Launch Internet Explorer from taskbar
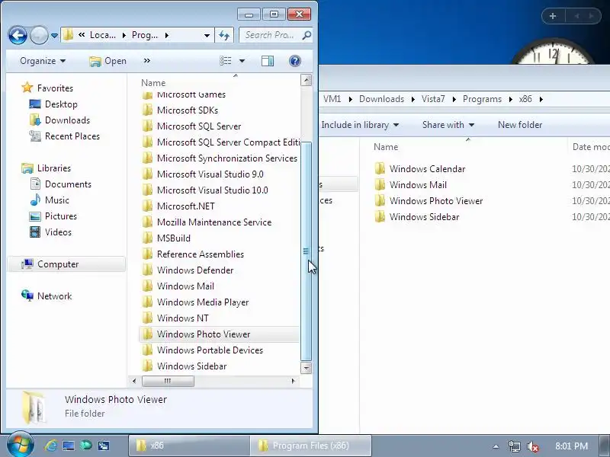This screenshot has height=457, width=610. pyautogui.click(x=51, y=446)
